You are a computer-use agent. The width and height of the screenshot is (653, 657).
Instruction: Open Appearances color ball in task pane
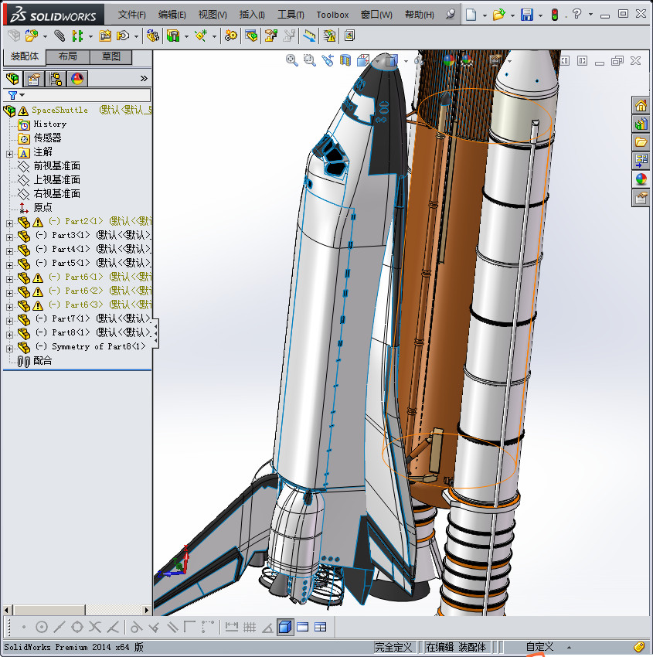coord(641,179)
